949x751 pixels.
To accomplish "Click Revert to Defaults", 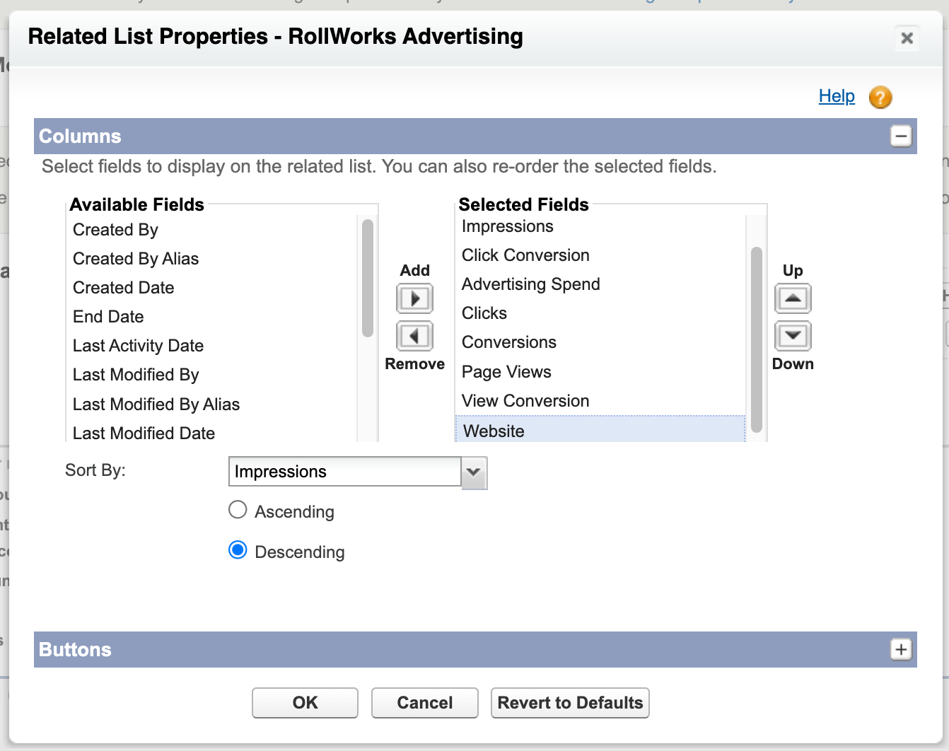I will 570,703.
